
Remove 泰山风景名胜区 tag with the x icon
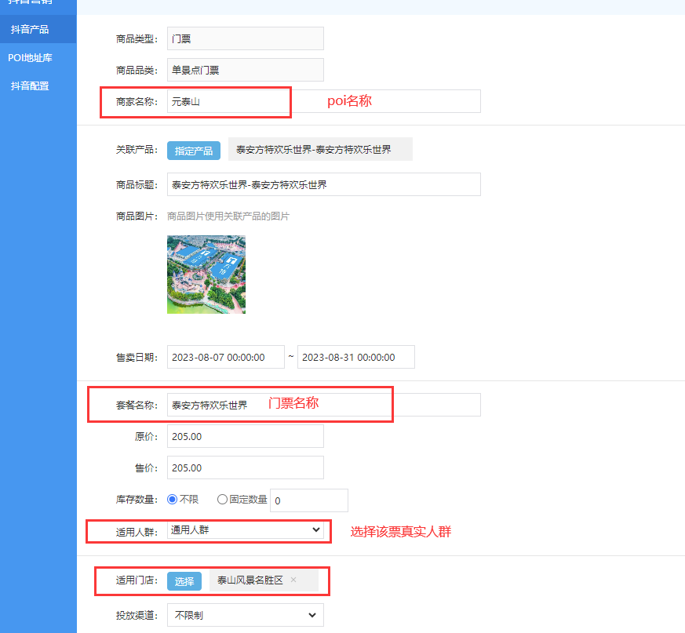pos(293,580)
